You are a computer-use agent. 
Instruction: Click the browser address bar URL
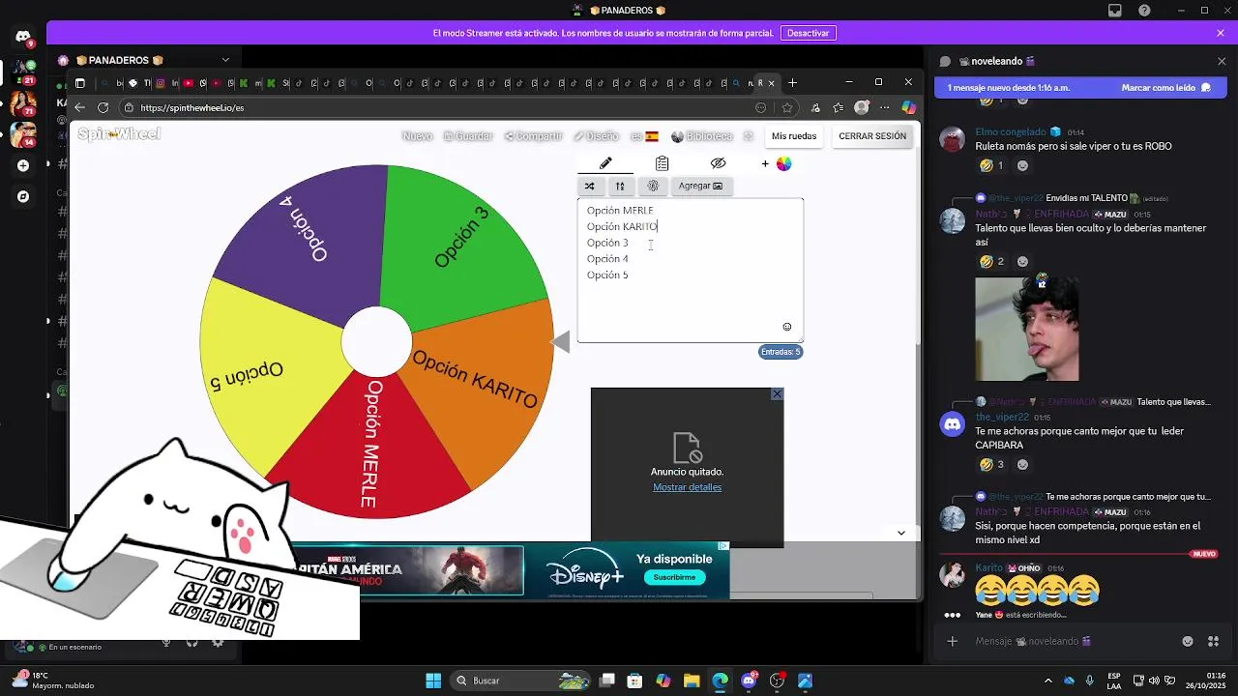click(x=192, y=108)
